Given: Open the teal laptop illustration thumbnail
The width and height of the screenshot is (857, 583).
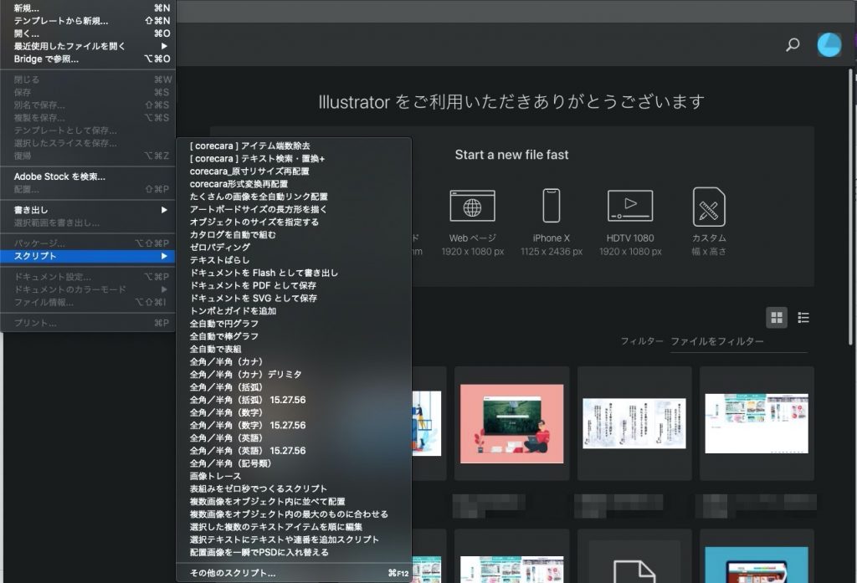Looking at the screenshot, I should (757, 565).
